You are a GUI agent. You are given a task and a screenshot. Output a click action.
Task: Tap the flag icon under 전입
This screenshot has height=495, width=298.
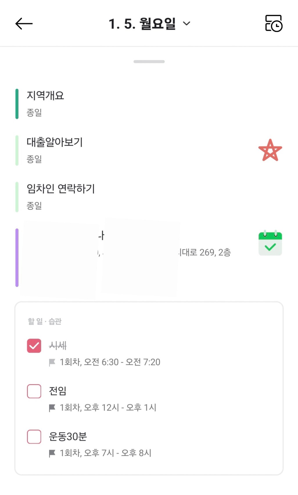point(52,408)
